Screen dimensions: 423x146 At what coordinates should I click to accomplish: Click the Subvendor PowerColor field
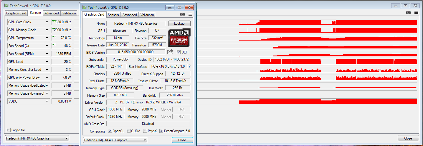pyautogui.click(x=120, y=59)
